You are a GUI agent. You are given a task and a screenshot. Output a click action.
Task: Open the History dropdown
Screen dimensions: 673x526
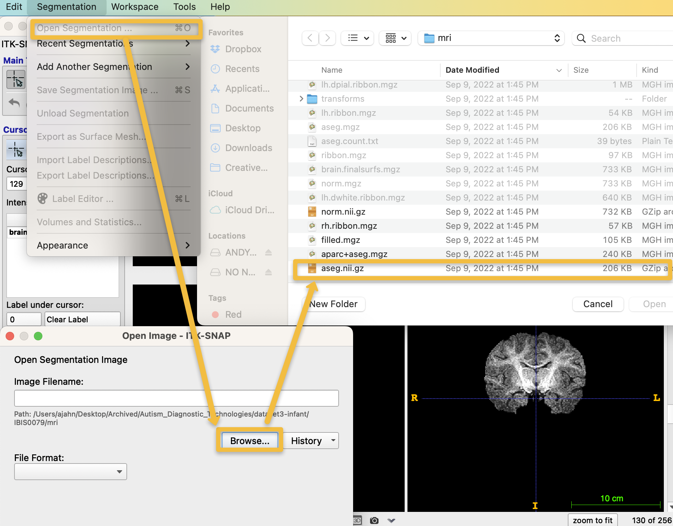(x=311, y=441)
